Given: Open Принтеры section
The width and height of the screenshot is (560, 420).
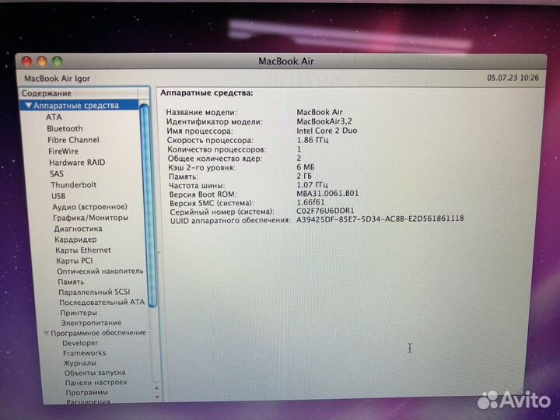Looking at the screenshot, I should tap(79, 313).
